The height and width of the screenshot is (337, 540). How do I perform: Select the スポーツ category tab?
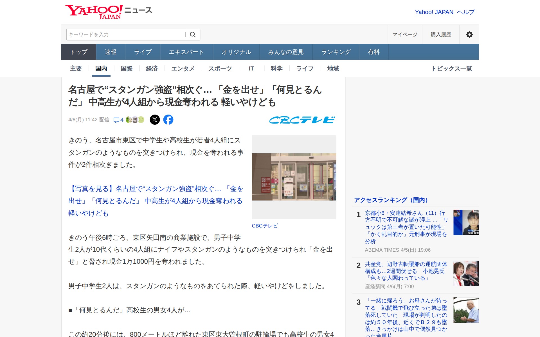[x=220, y=69]
